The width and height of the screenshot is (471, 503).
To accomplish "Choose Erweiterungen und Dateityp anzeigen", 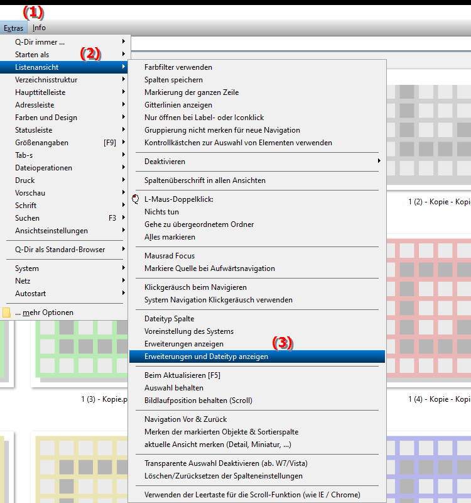I will coord(257,357).
